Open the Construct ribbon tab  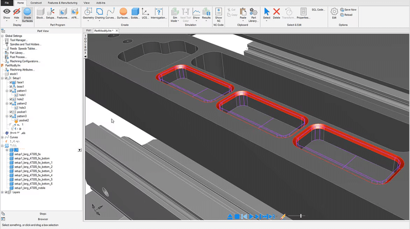coord(36,3)
